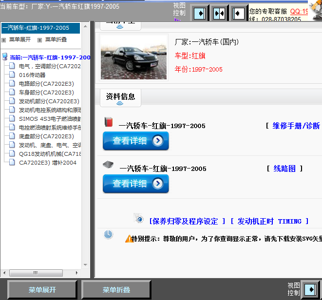Click the 车型:红旗 red text
The height and width of the screenshot is (300, 322).
pos(190,56)
